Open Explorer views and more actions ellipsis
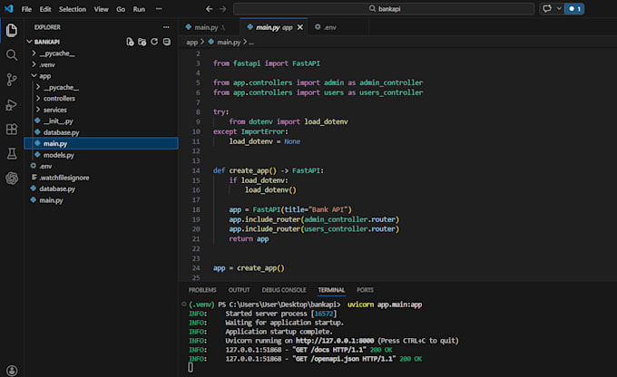The height and width of the screenshot is (377, 617). [x=166, y=27]
